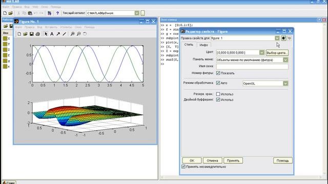Click Помощь button in property editor
This screenshot has height=184, width=328.
(282, 160)
